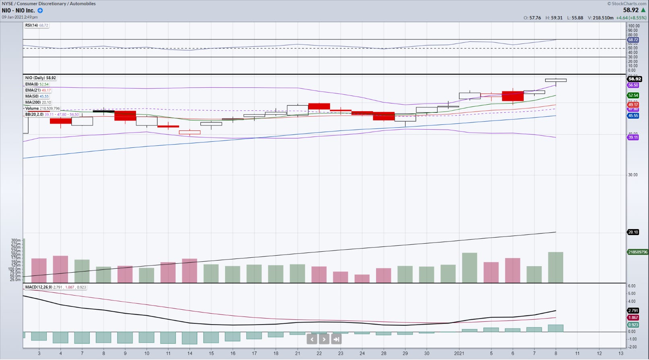649x360 pixels.
Task: Click the left arrow chart navigation button
Action: coord(312,339)
